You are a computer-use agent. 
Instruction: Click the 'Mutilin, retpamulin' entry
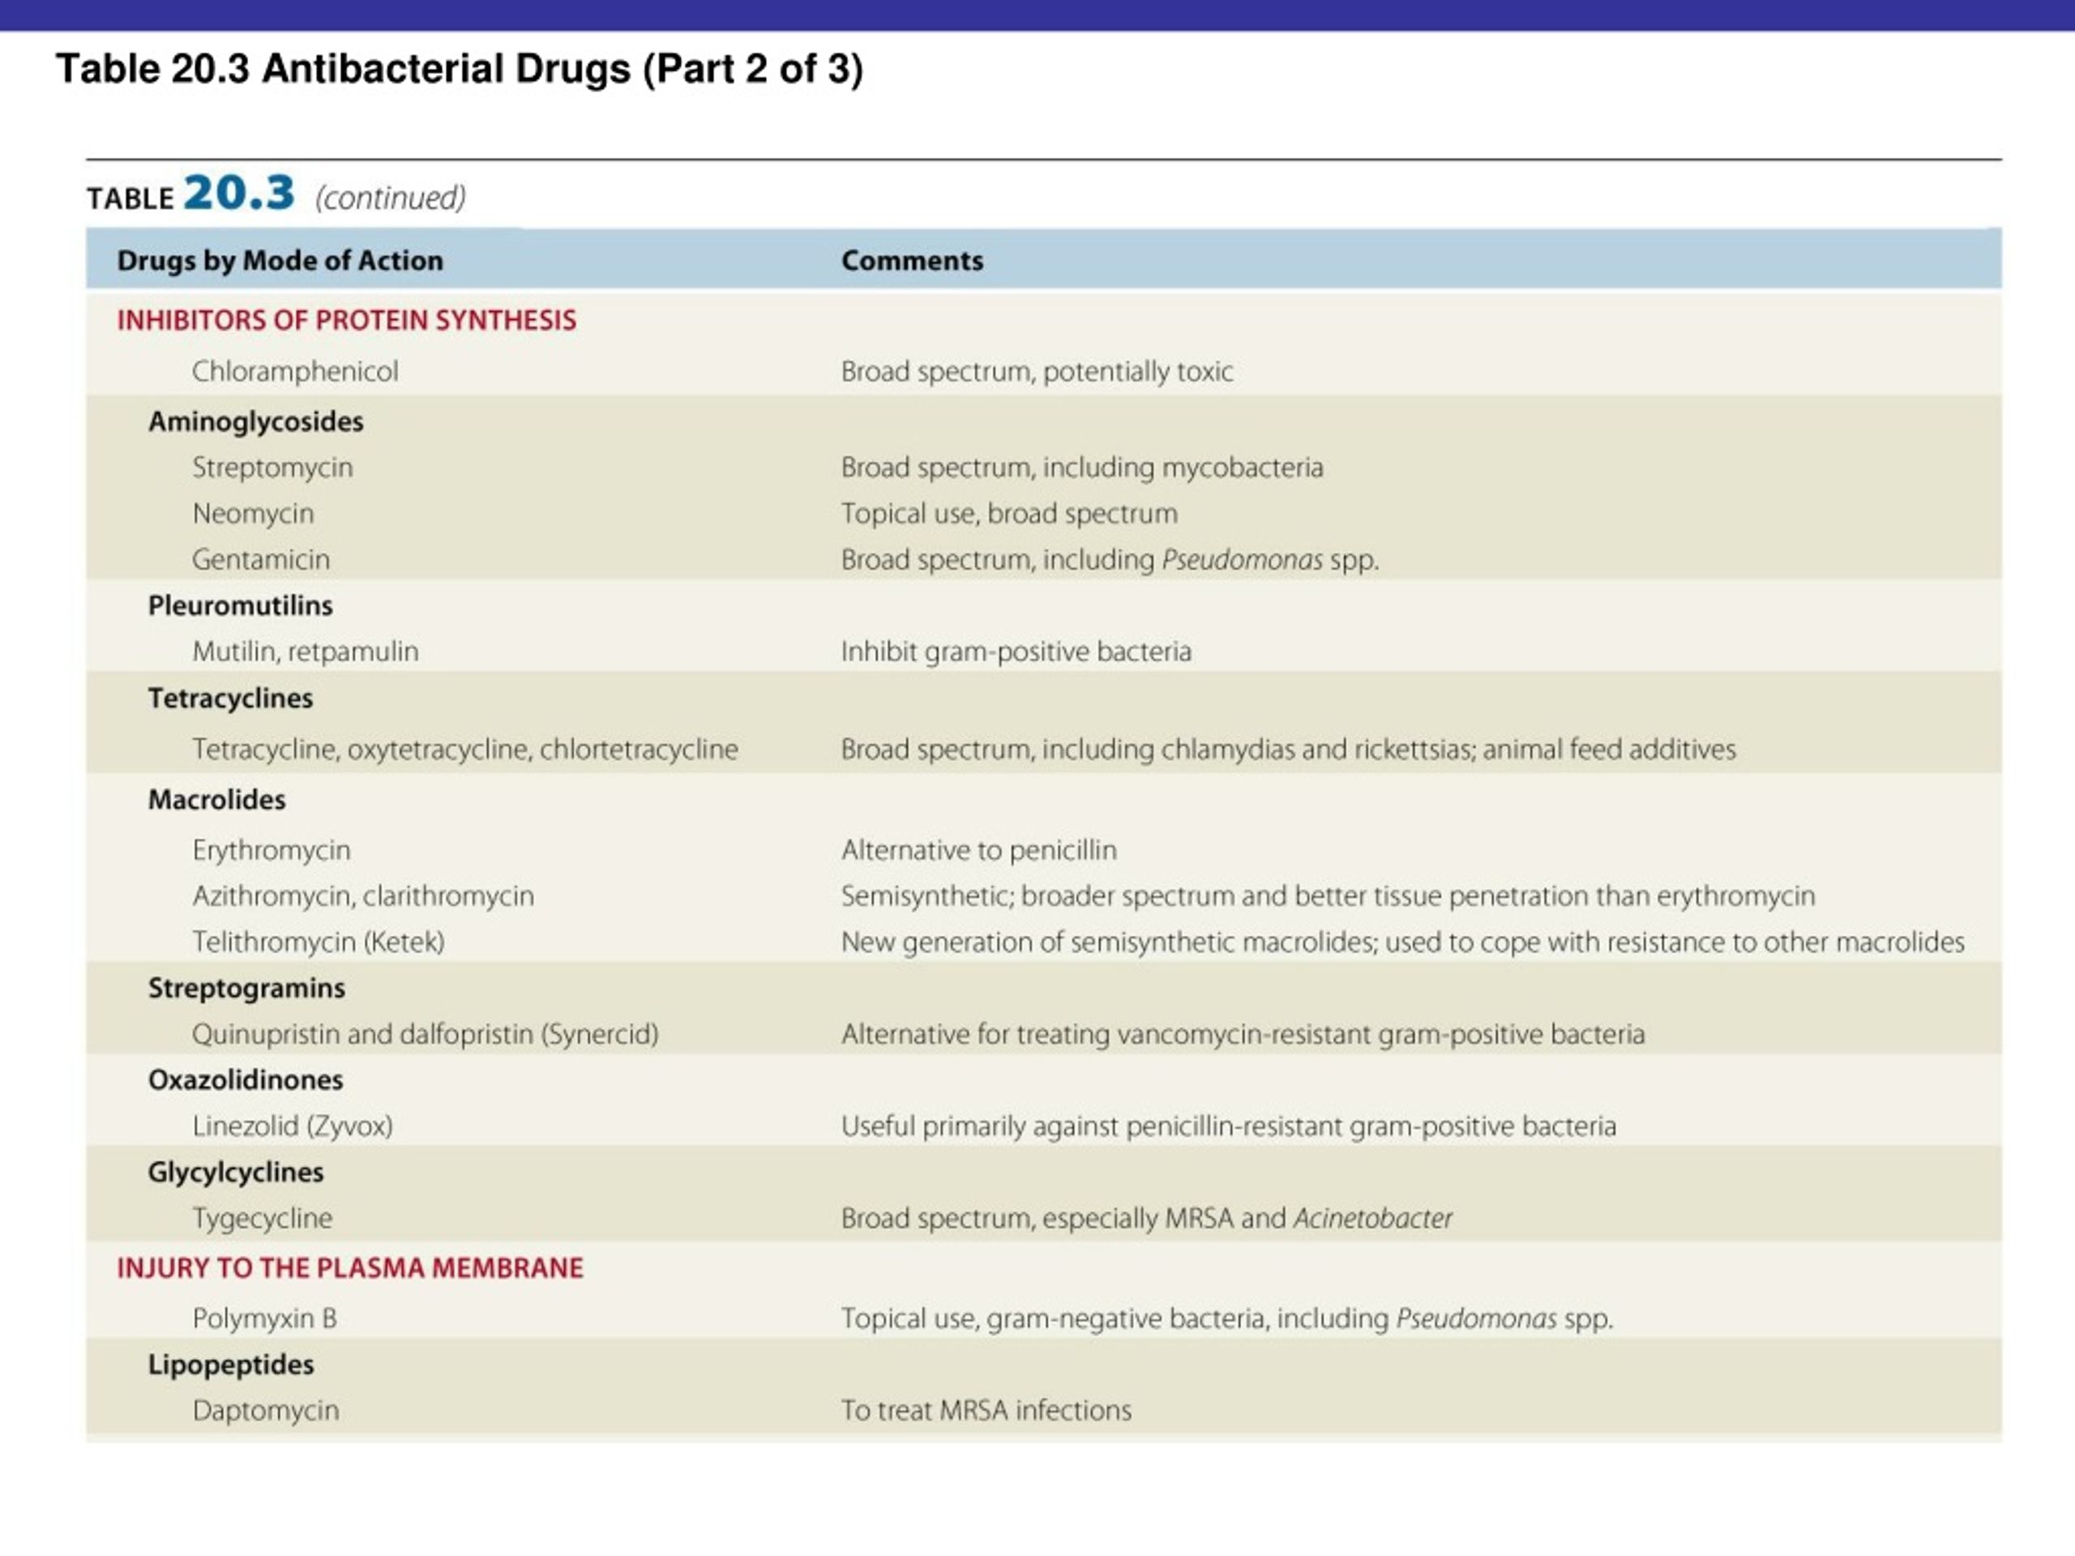click(x=306, y=652)
